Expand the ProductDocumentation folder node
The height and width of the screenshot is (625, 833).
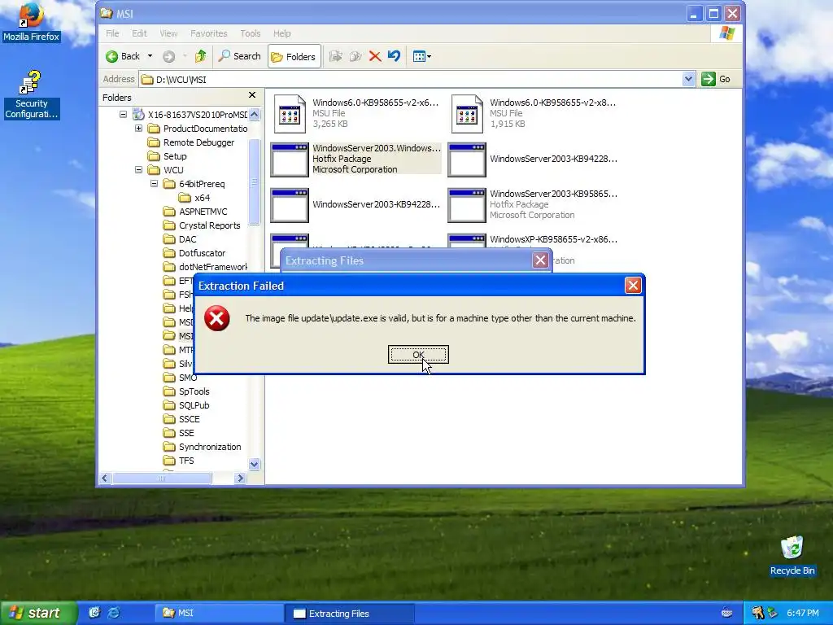pyautogui.click(x=138, y=128)
